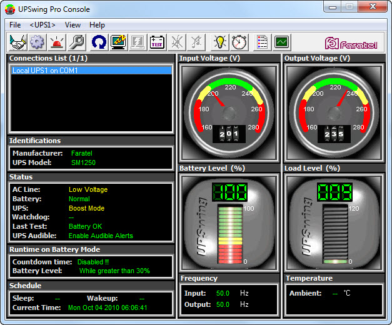
Task: Click the Faratel manufacturer value
Action: [x=82, y=153]
